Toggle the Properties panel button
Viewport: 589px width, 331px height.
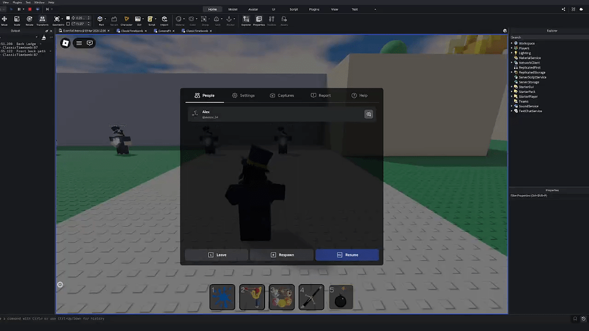[259, 21]
